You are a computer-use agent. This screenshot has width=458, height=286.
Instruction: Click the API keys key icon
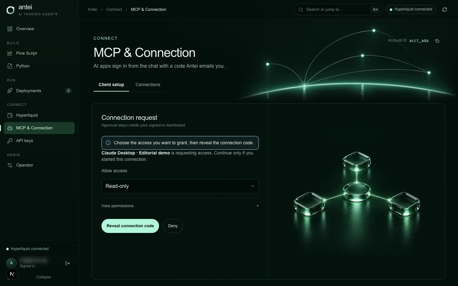click(10, 141)
